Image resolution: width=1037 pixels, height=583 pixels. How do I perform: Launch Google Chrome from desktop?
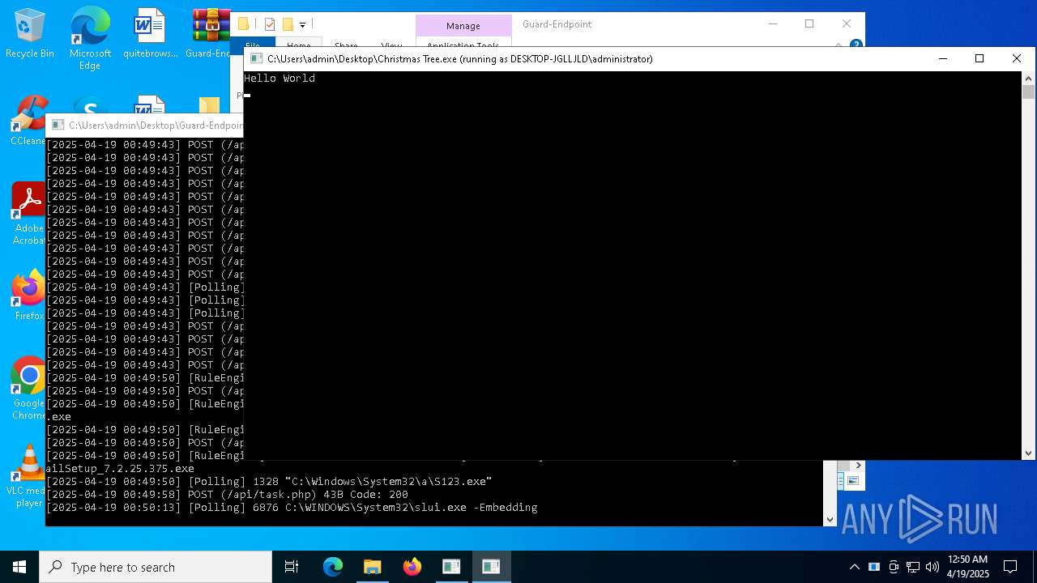point(28,389)
